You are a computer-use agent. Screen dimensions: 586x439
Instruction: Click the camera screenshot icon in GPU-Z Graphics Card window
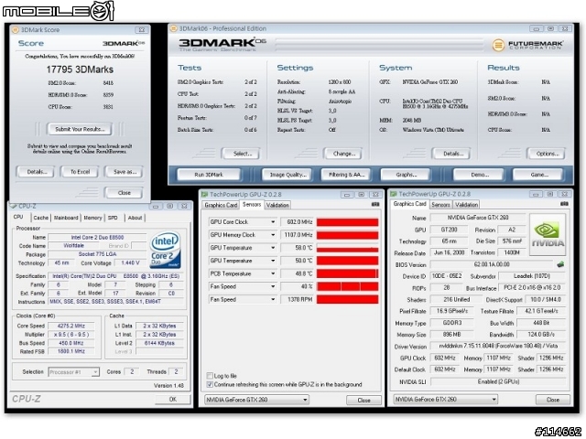(564, 204)
